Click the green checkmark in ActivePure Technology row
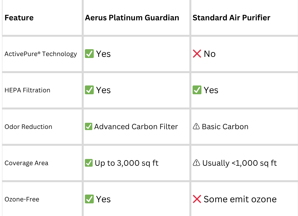298x216 pixels. 89,54
